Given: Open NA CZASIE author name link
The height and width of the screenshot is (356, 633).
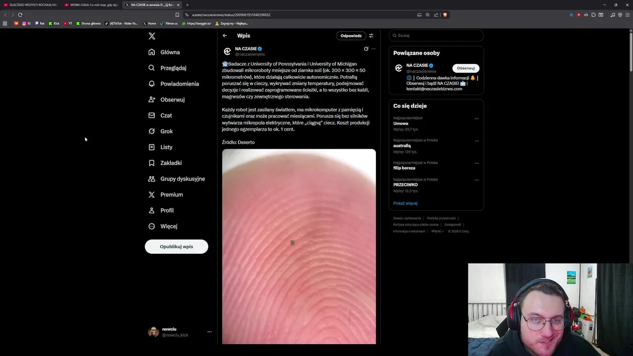Looking at the screenshot, I should pos(246,48).
